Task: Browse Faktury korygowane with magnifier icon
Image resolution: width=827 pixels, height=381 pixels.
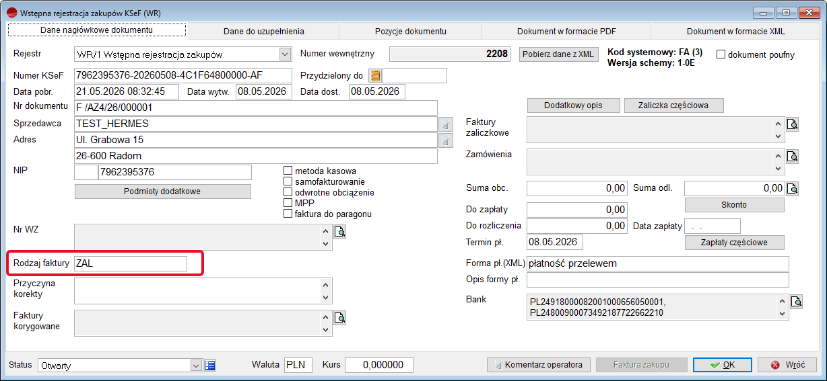Action: tap(340, 318)
